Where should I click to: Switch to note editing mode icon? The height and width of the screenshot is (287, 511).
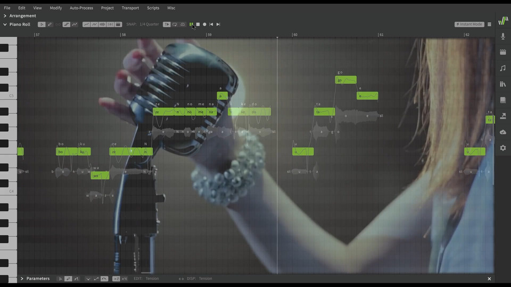(x=67, y=24)
